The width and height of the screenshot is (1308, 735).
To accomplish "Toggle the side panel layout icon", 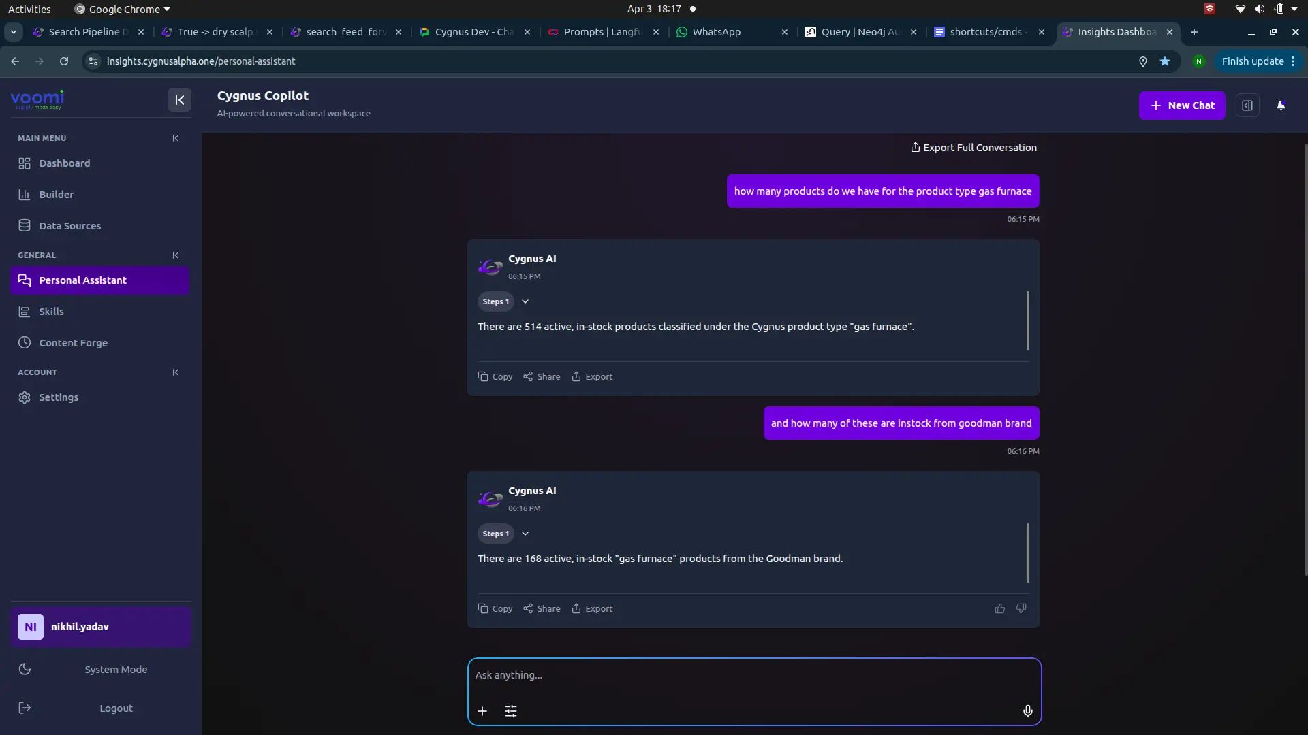I will [1247, 105].
